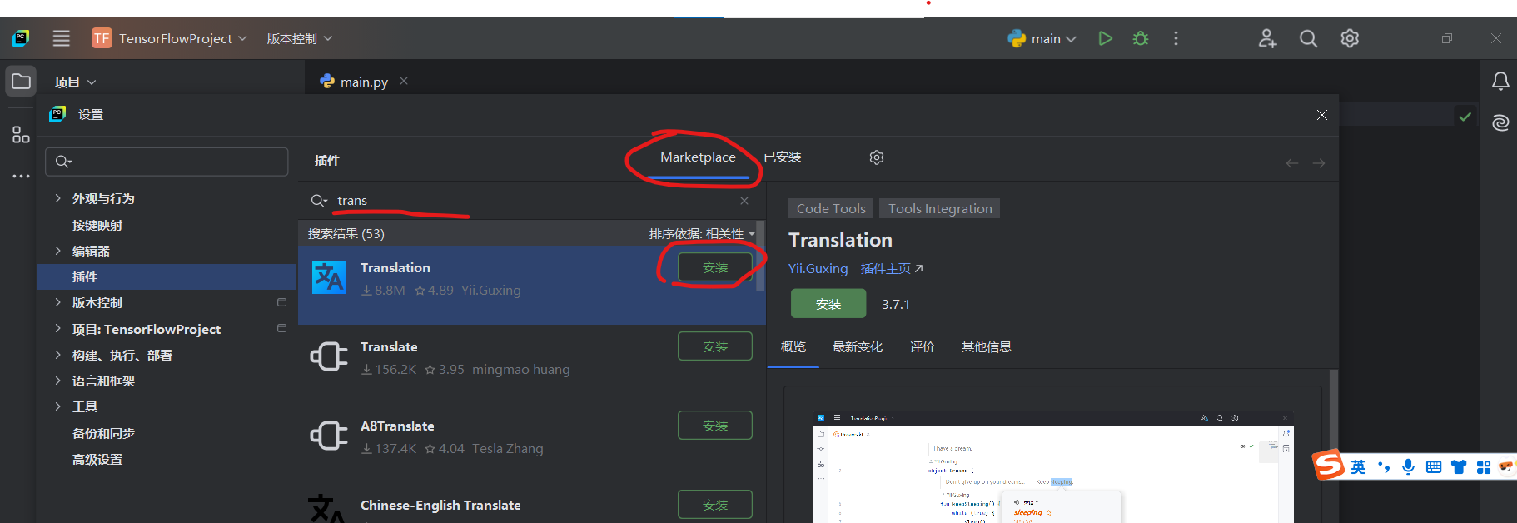The height and width of the screenshot is (523, 1517).
Task: Run the main configuration
Action: click(1105, 38)
